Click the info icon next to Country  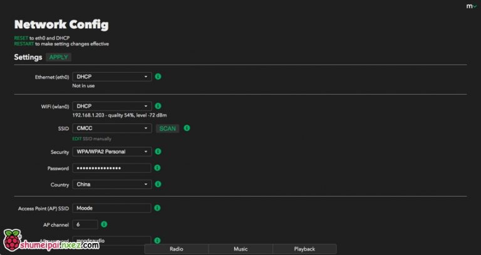(158, 184)
